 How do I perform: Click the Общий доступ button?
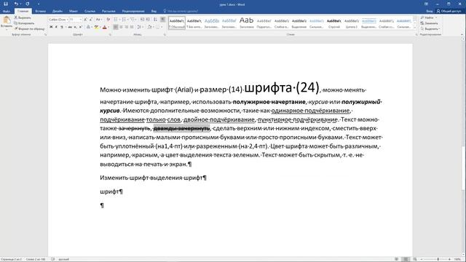click(x=449, y=11)
